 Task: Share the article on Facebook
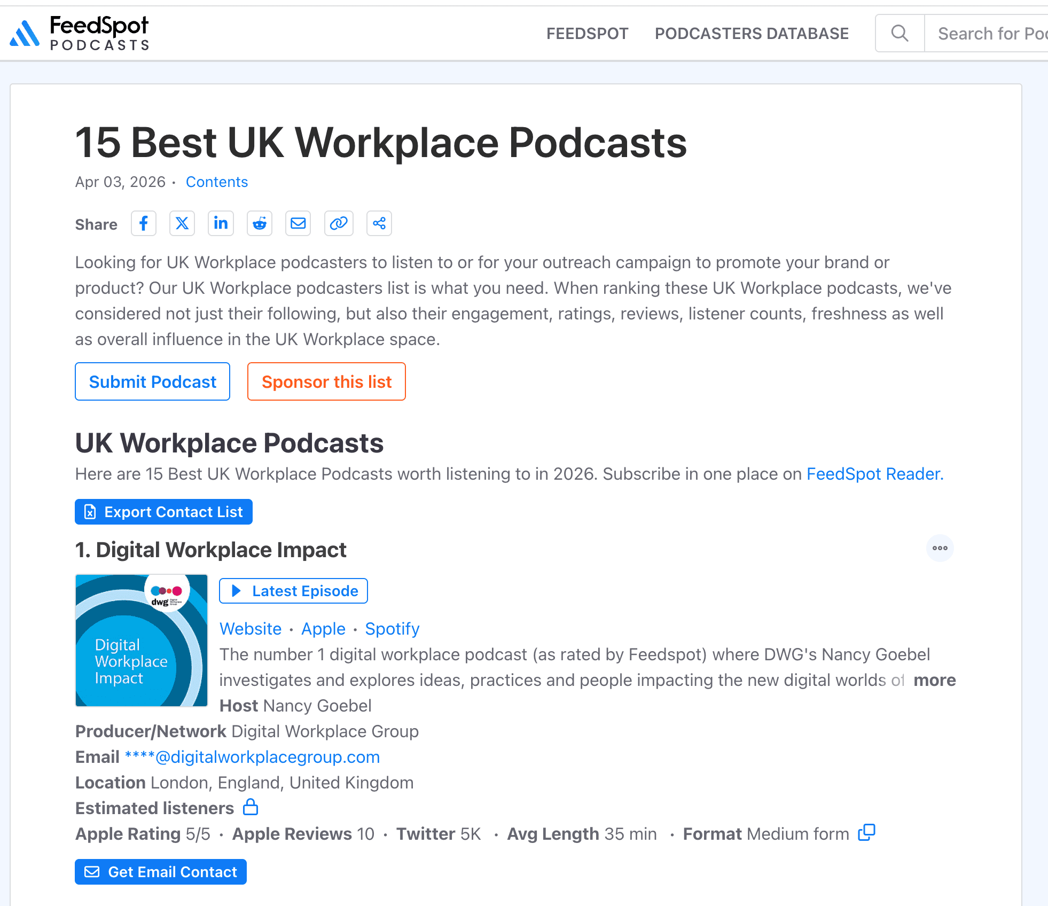click(x=143, y=223)
